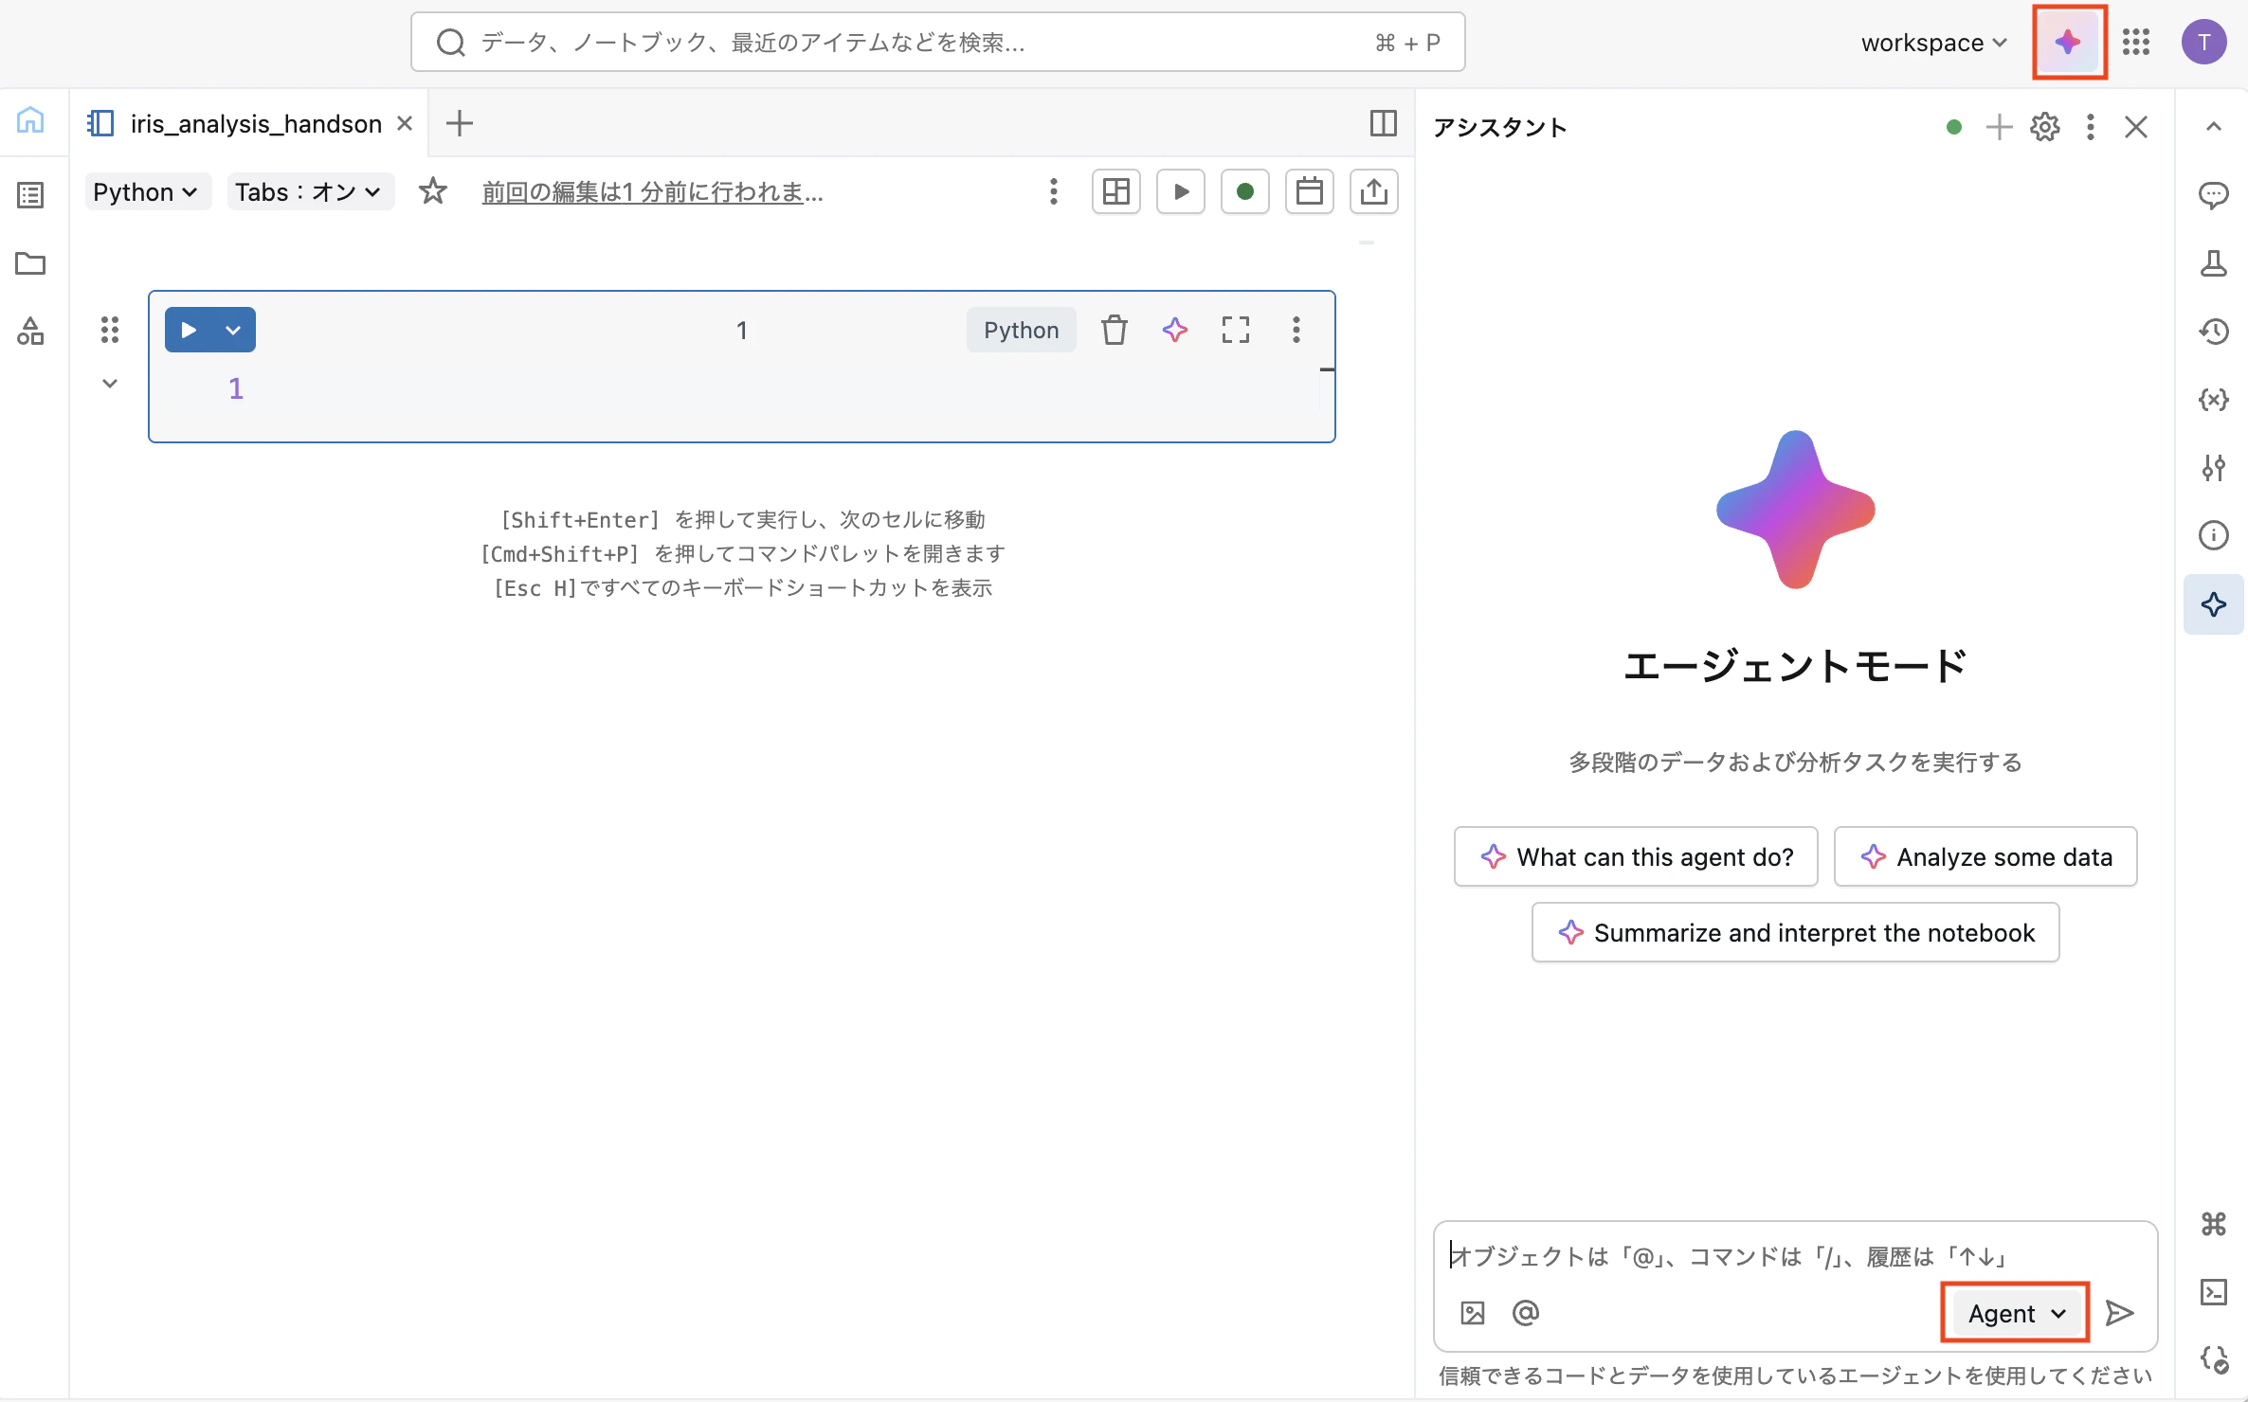
Task: Click inside the assistant chat input field
Action: point(1706,1256)
